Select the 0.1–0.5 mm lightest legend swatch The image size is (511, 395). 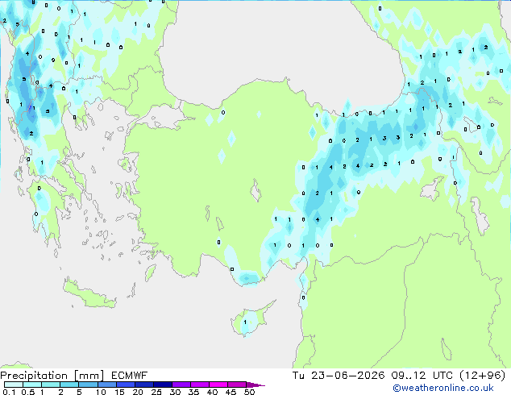pyautogui.click(x=14, y=385)
